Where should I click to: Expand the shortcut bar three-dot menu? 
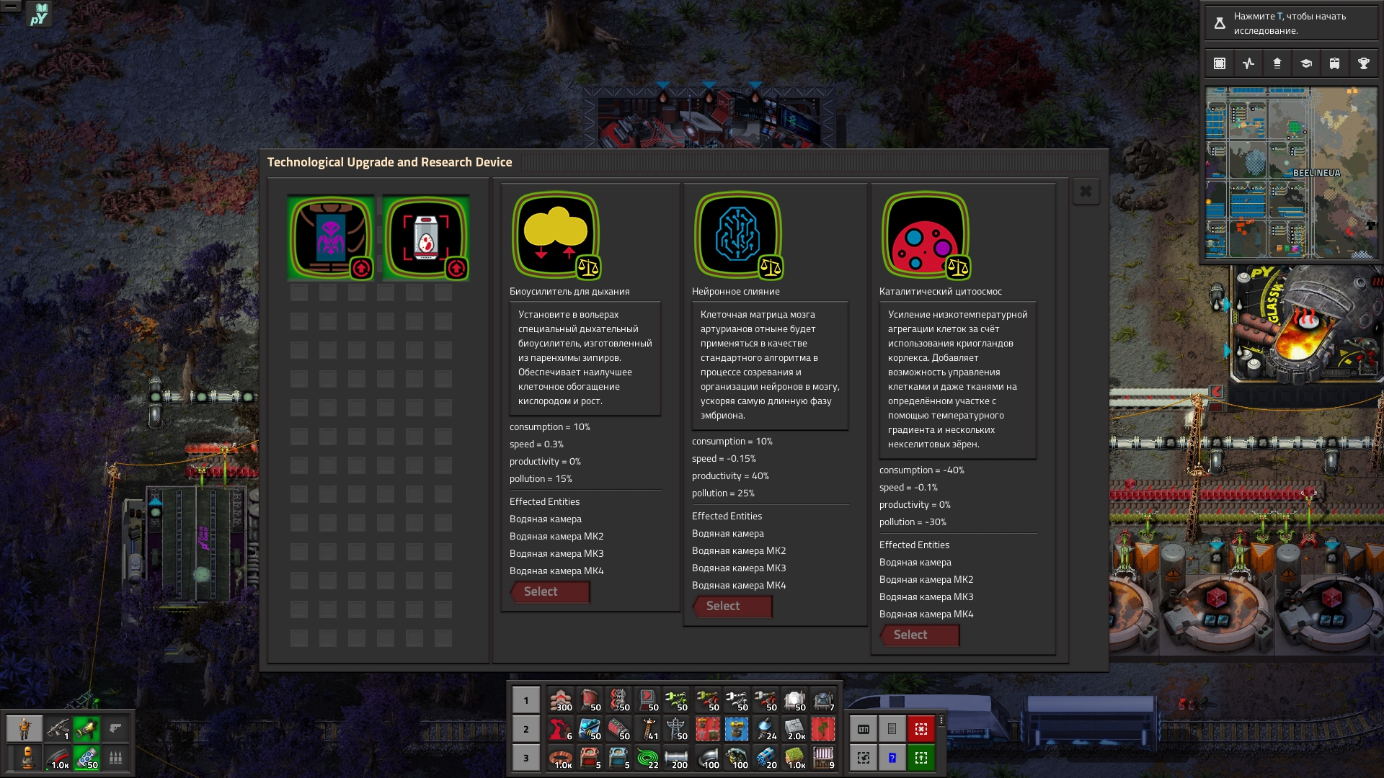pyautogui.click(x=941, y=720)
